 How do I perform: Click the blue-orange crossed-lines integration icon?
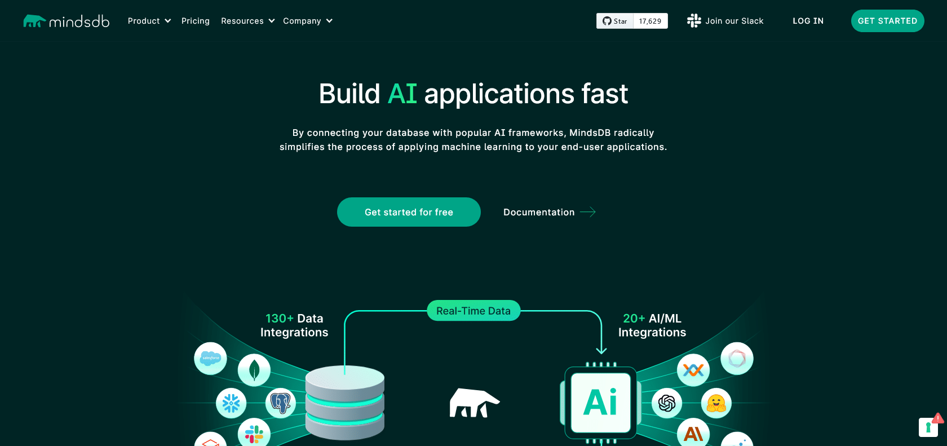point(693,370)
